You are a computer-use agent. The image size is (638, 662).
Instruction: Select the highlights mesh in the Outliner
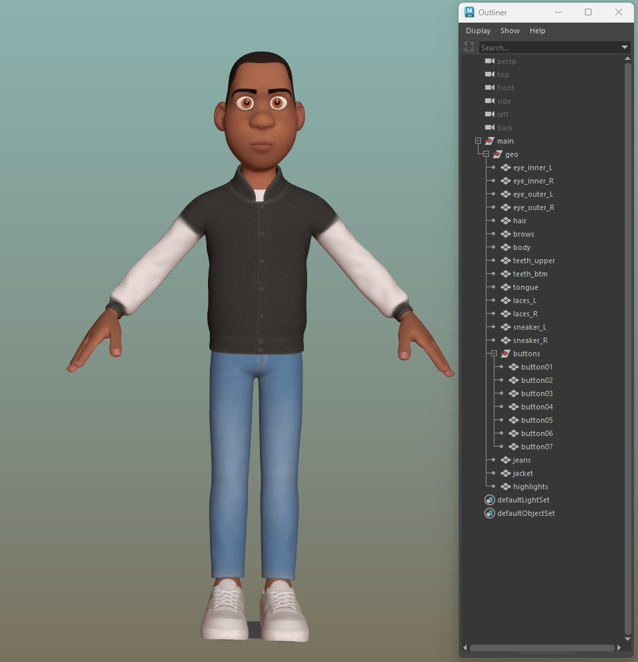click(530, 487)
